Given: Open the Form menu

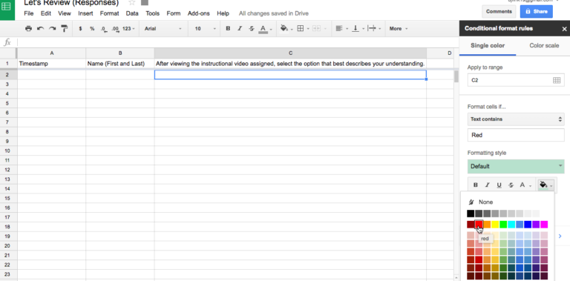Looking at the screenshot, I should (x=174, y=13).
